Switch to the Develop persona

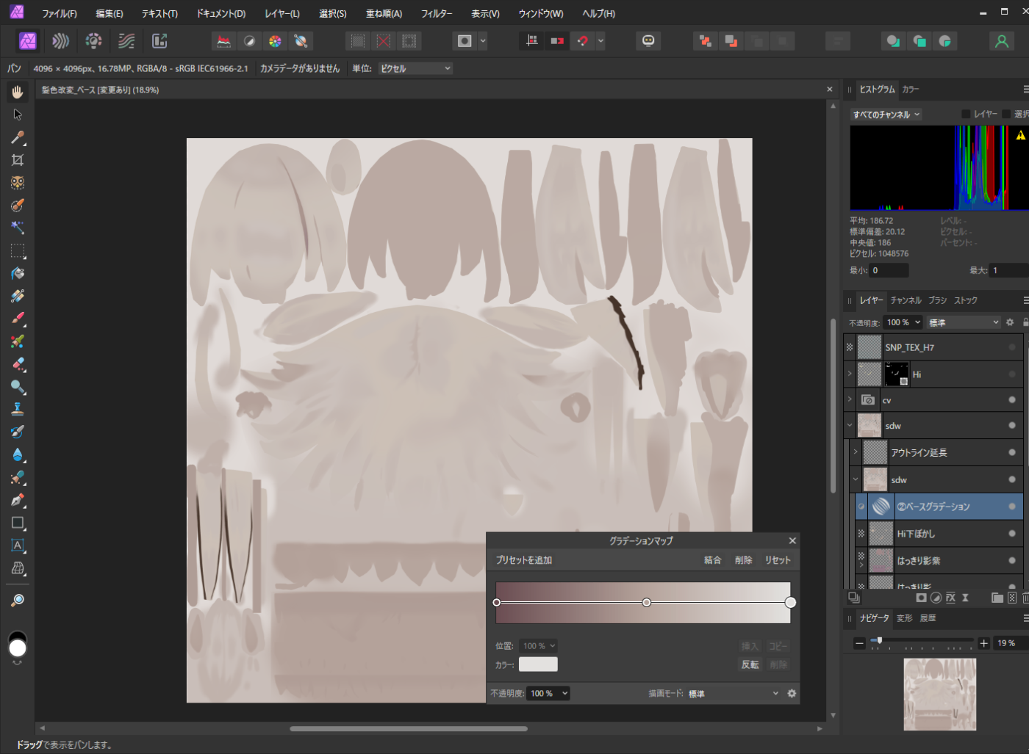(x=93, y=41)
